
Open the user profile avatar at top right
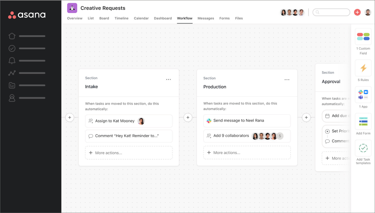[368, 12]
